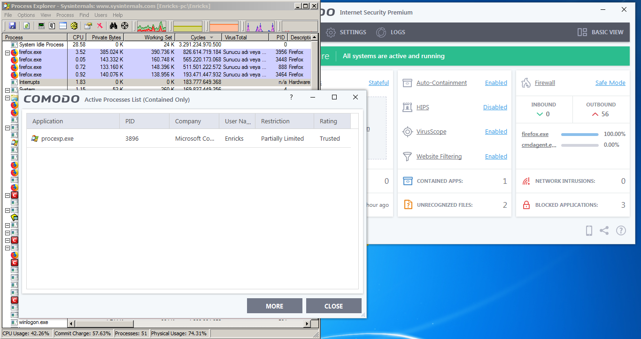
Task: Click the mobile phone icon in Comodo
Action: pyautogui.click(x=589, y=231)
